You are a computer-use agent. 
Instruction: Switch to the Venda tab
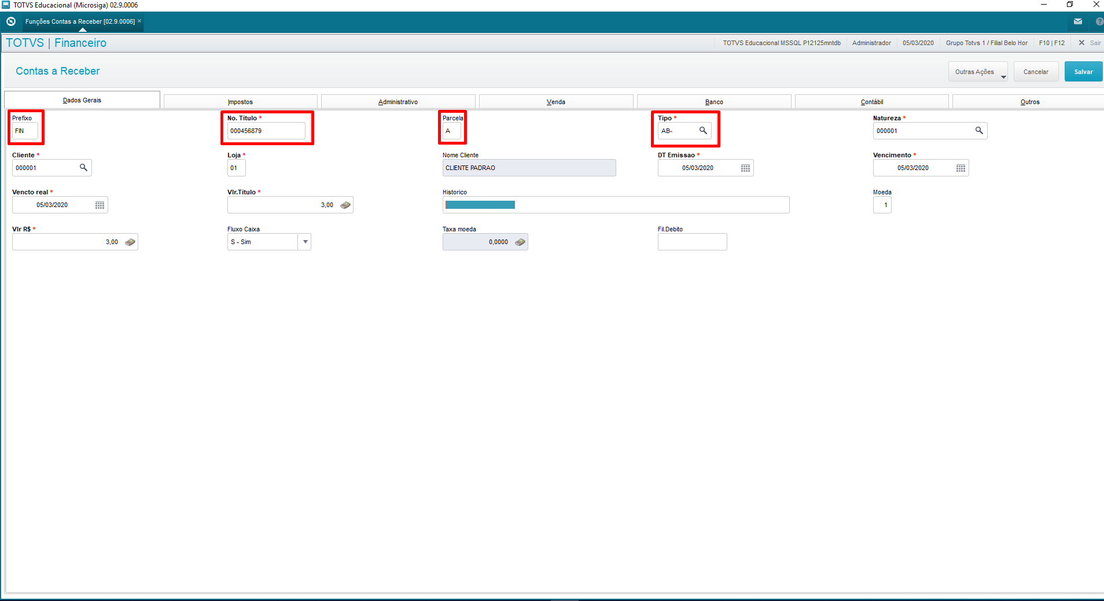(556, 102)
